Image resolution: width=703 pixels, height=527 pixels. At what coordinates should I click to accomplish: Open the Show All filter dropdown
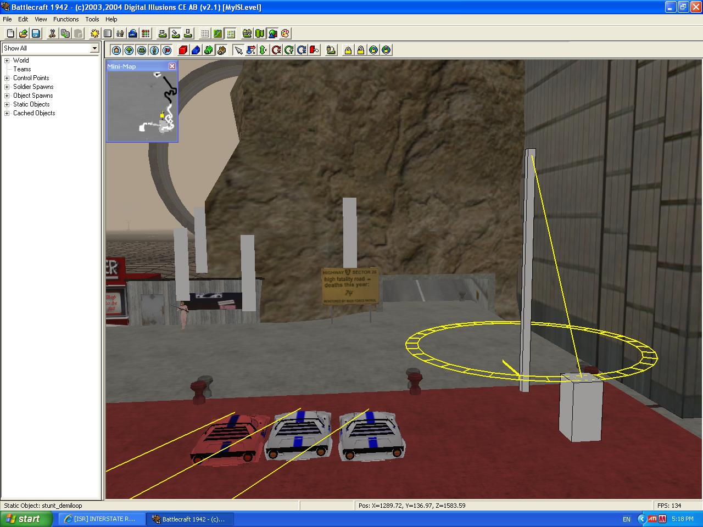tap(94, 48)
